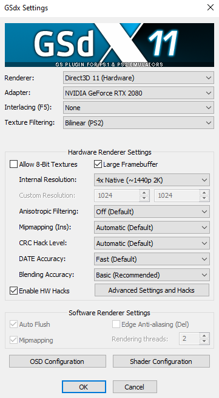Open Anisotropic Filtering dropdown
The image size is (219, 398).
[152, 211]
